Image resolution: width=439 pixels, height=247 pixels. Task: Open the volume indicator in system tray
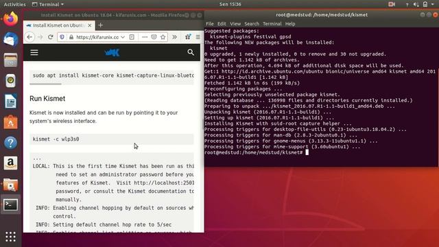(x=416, y=4)
